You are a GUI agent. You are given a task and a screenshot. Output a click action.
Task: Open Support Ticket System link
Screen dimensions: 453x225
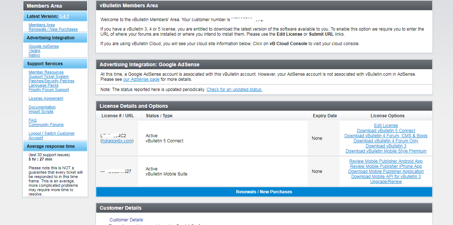point(48,77)
